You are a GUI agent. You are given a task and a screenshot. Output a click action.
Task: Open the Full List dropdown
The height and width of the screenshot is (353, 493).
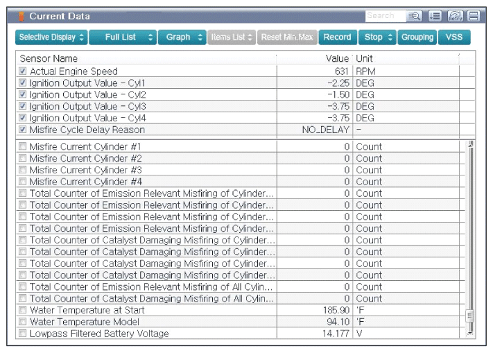[123, 37]
